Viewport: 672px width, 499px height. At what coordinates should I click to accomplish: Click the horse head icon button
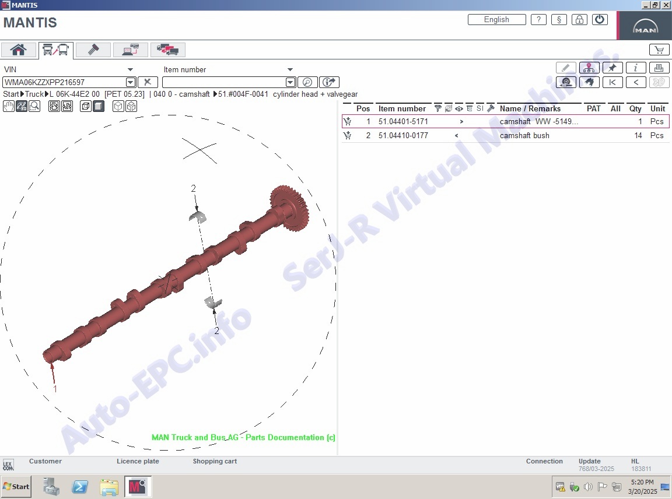click(x=589, y=82)
